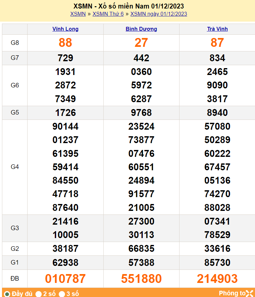Open the Trà Vinh province link
The height and width of the screenshot is (297, 255).
tap(217, 29)
